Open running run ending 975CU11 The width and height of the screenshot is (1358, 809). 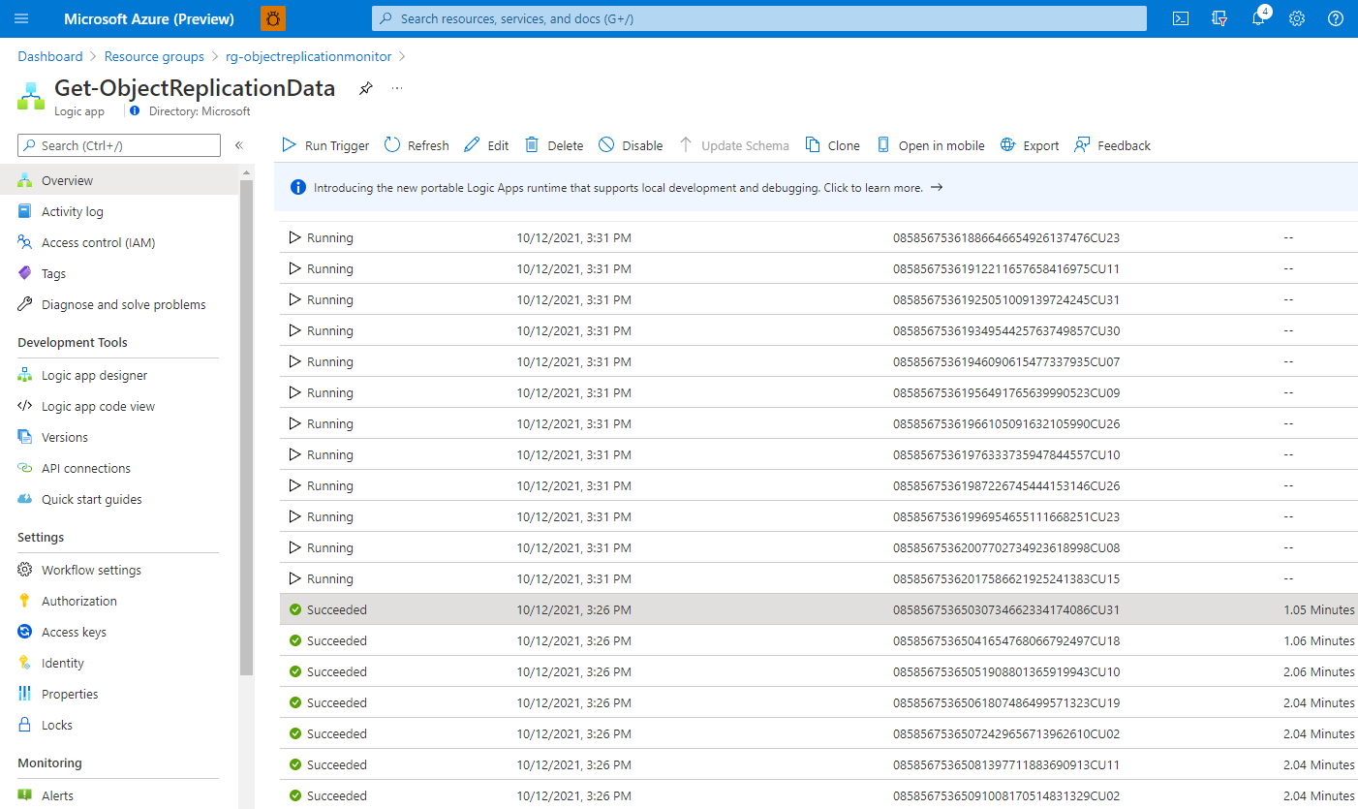tap(818, 268)
